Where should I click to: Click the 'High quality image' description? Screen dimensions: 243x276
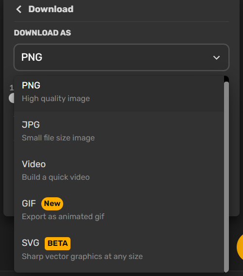(x=56, y=99)
